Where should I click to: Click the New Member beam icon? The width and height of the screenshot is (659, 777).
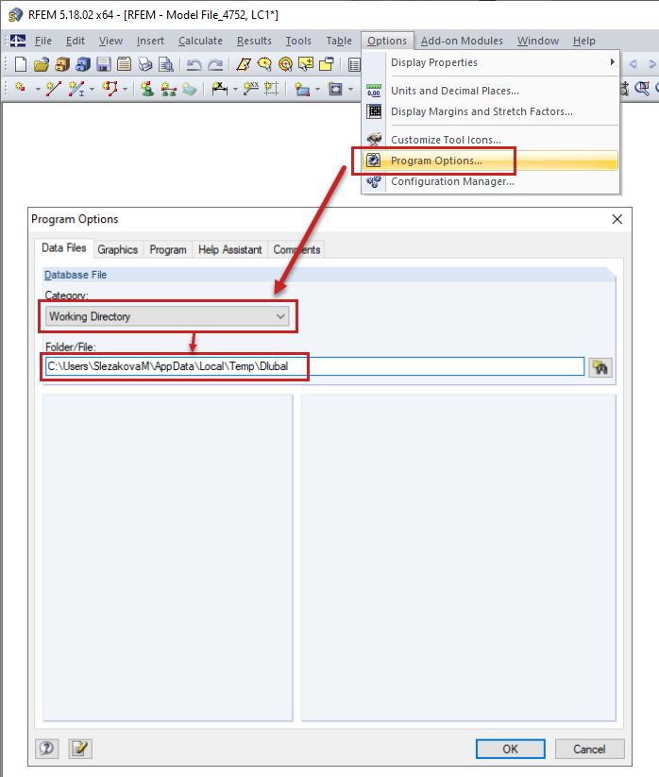(76, 89)
